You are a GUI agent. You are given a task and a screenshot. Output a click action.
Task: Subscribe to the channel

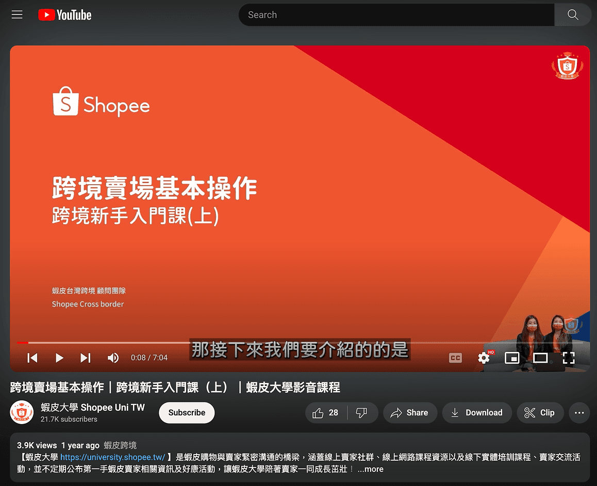coord(187,413)
